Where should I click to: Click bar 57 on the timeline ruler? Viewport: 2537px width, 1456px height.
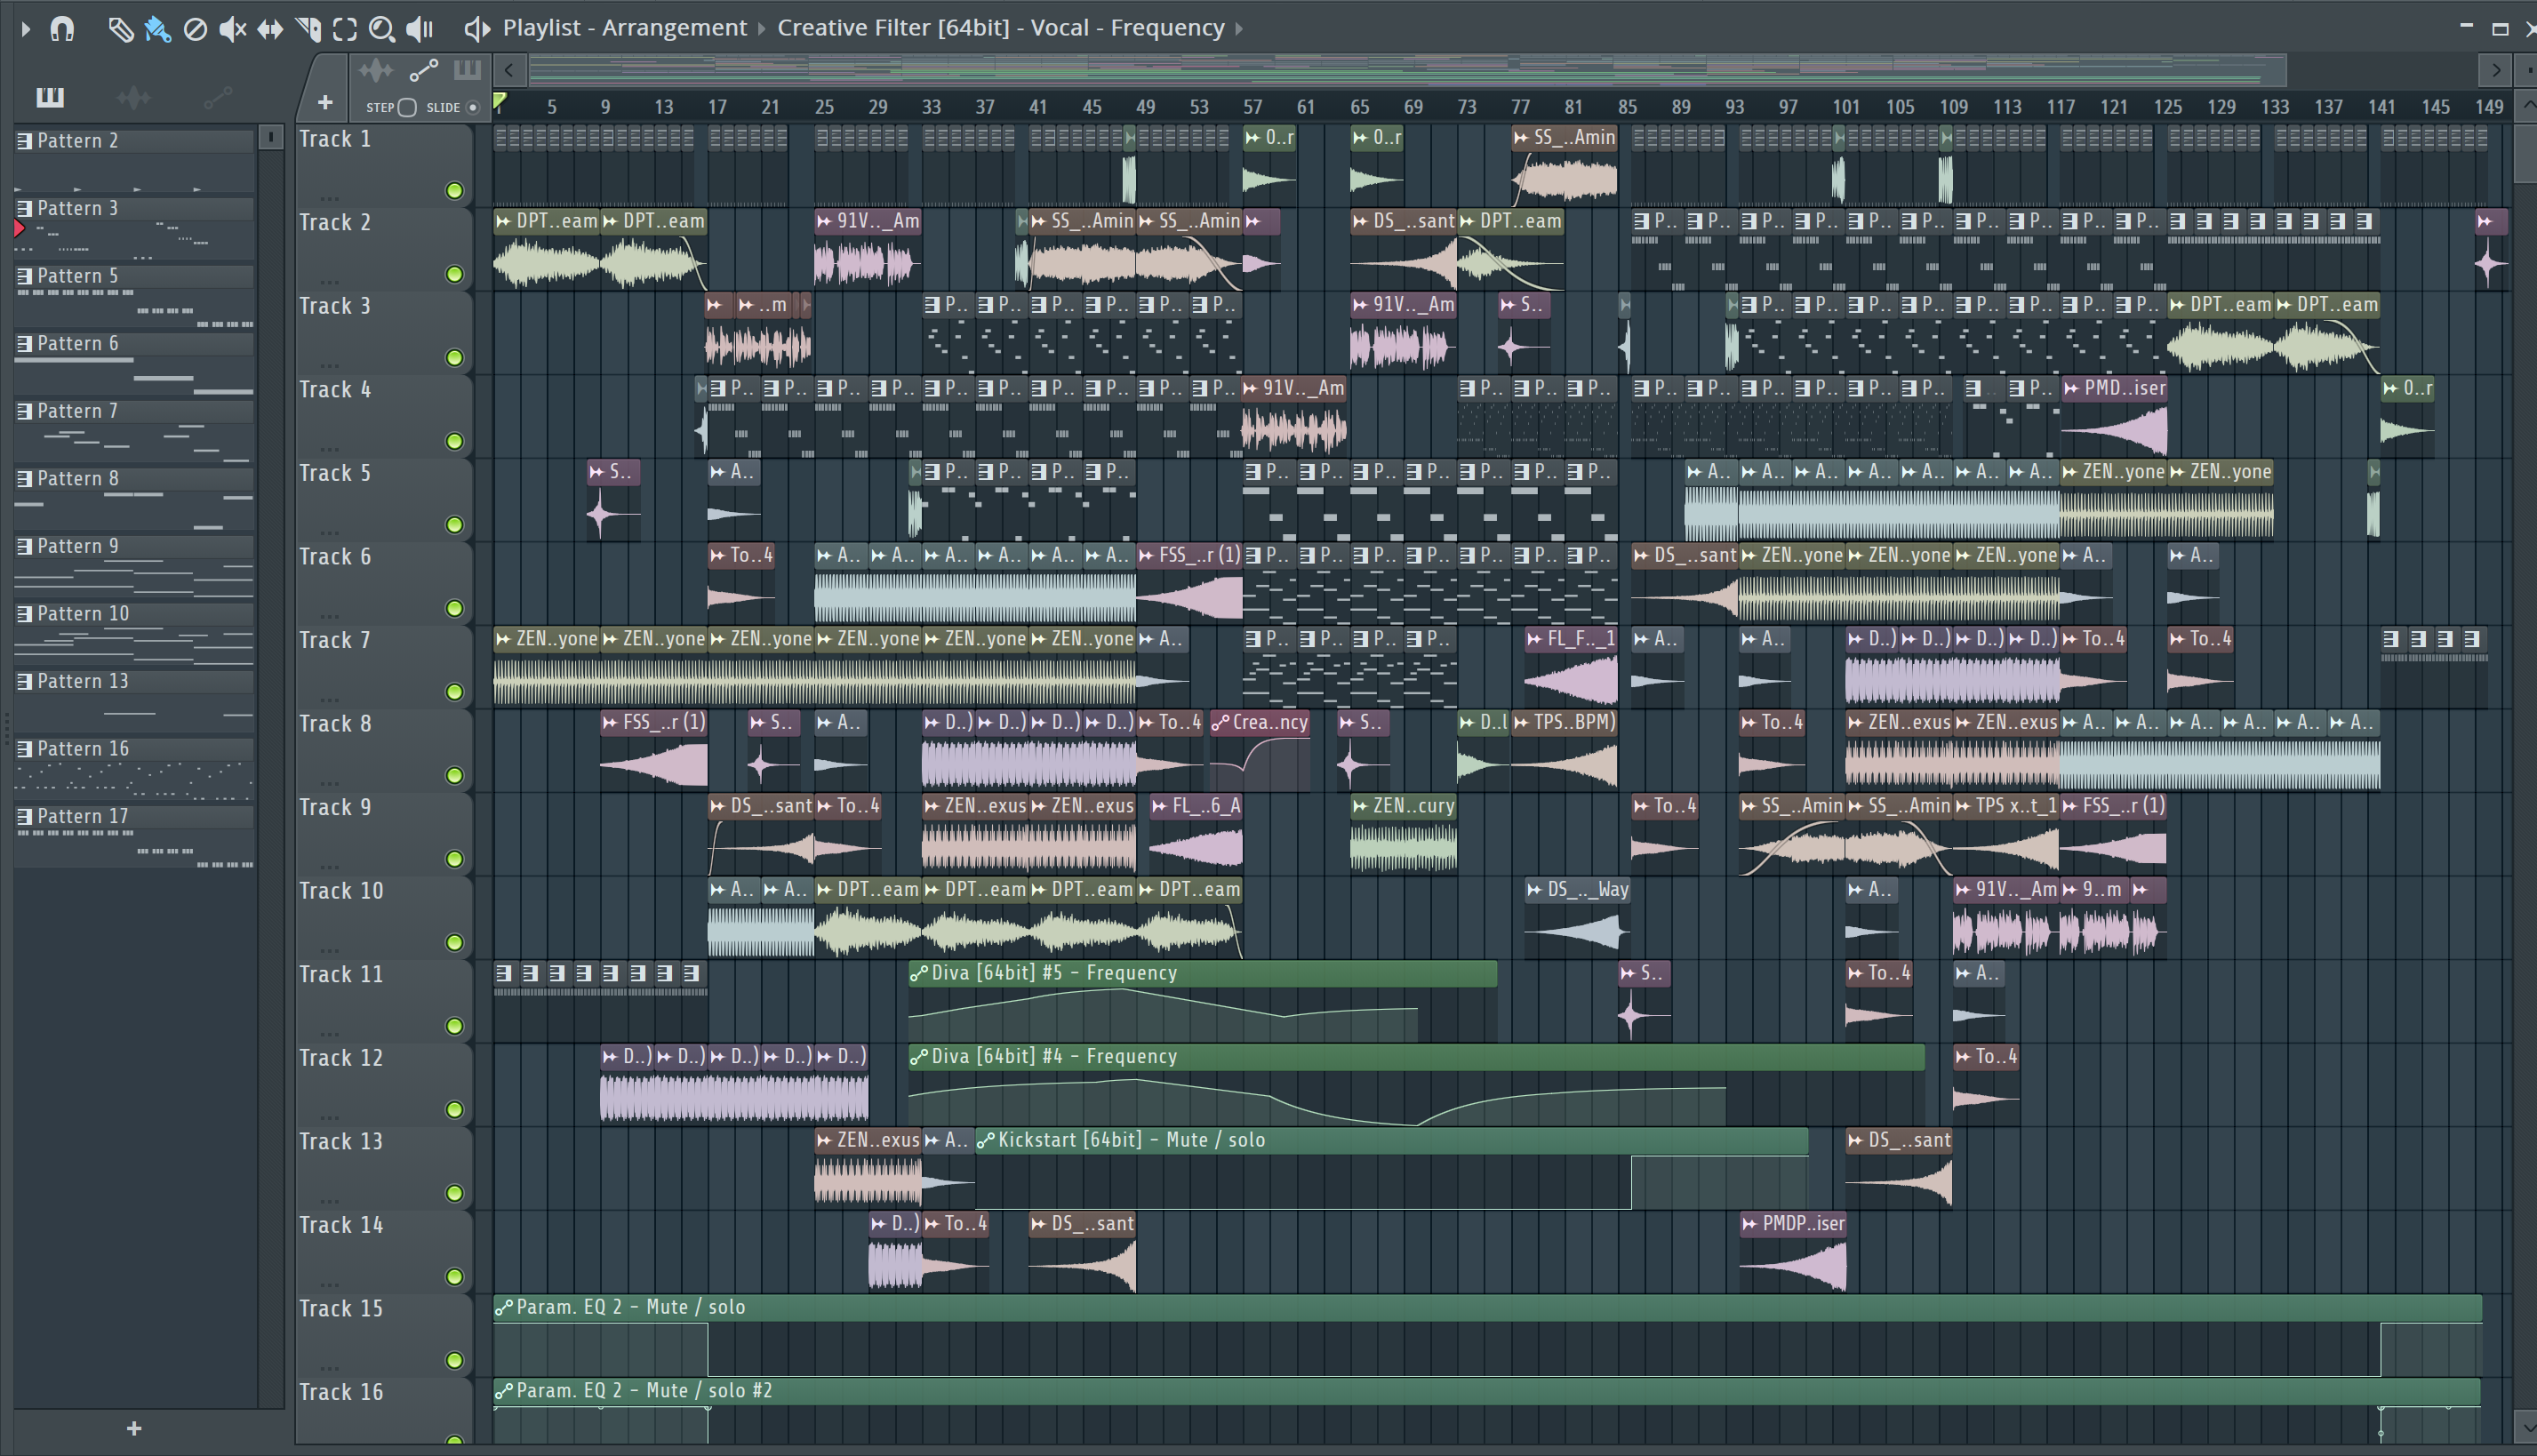pyautogui.click(x=1252, y=107)
